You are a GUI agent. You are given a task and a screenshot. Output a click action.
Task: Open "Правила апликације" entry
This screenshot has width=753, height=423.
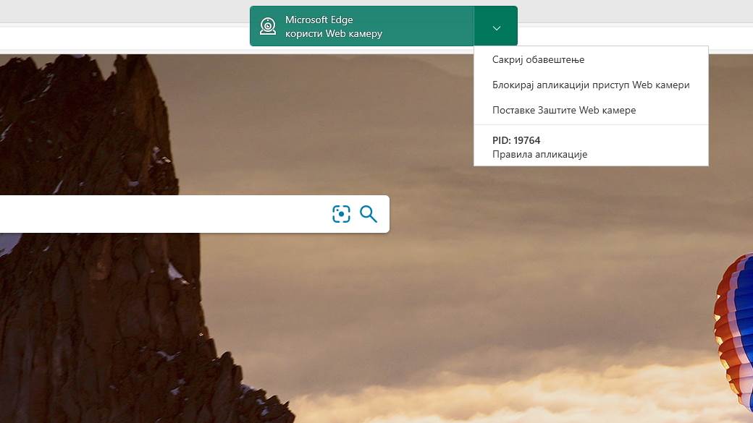click(x=539, y=154)
